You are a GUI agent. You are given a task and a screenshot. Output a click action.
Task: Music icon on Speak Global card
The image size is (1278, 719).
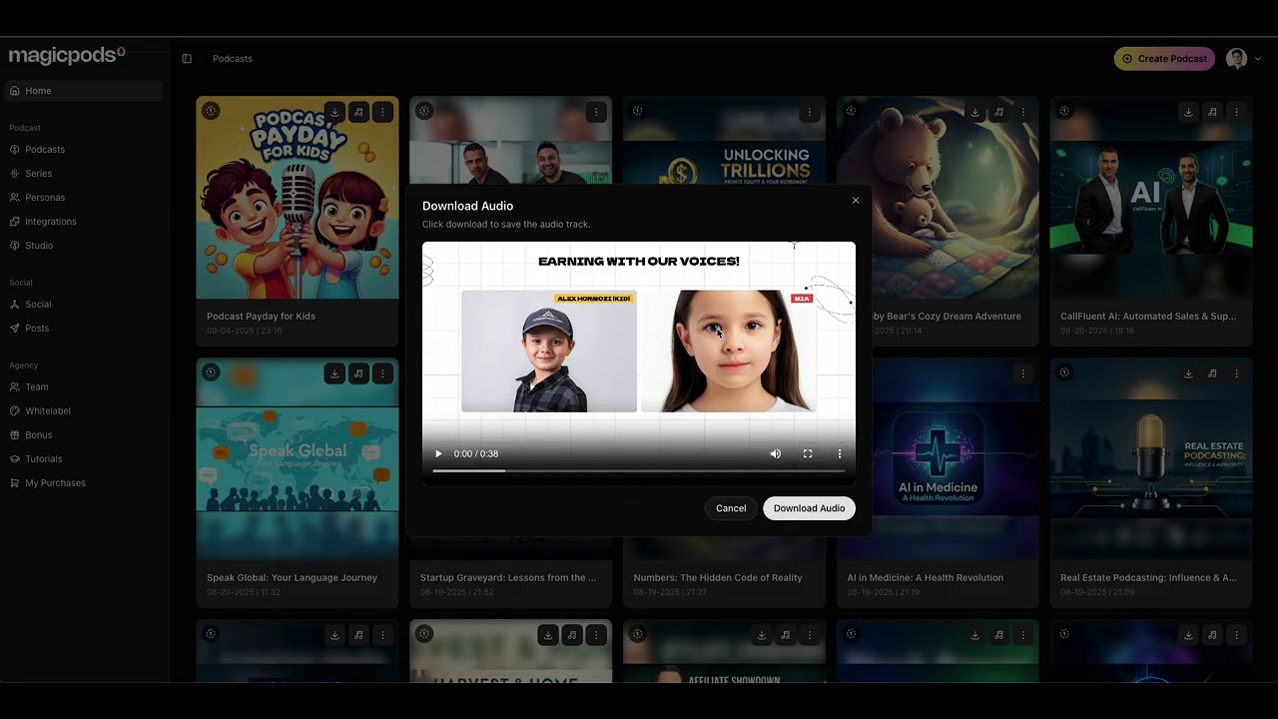[359, 373]
